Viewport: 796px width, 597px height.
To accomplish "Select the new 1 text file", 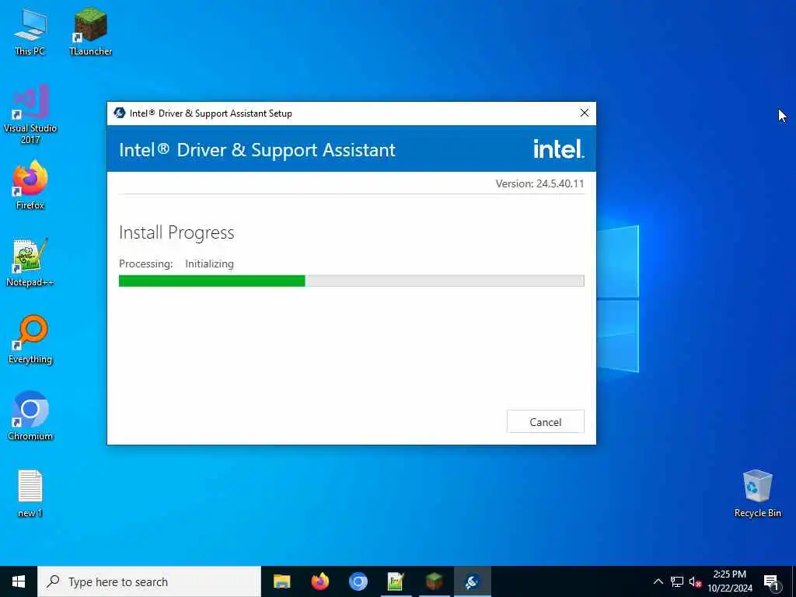I will 30,494.
